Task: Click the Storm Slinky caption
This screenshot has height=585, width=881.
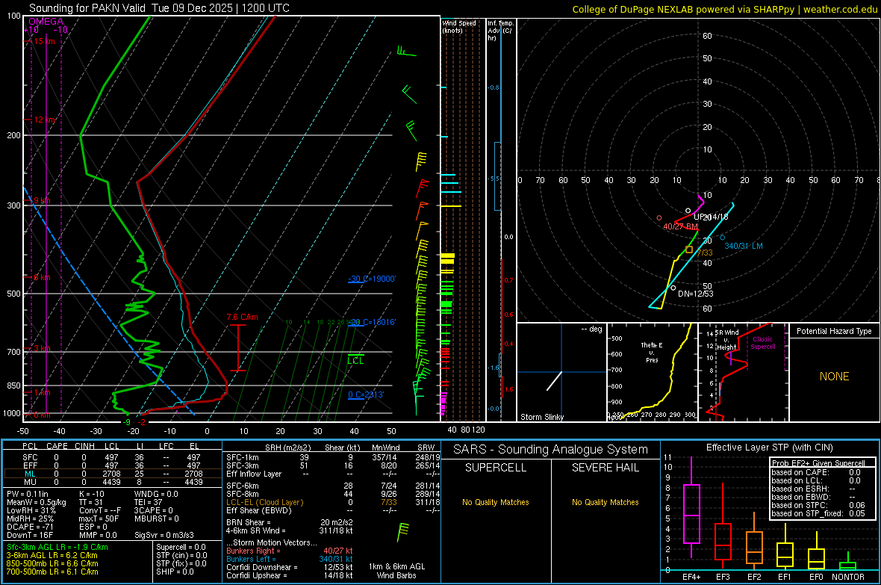Action: (541, 417)
